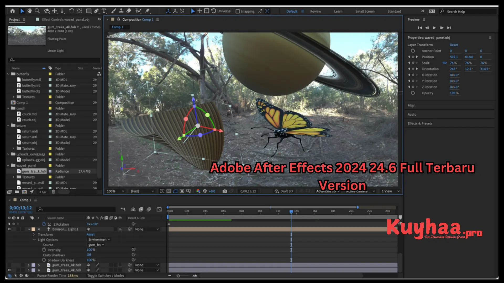504x283 pixels.
Task: Take a snapshot with the camera icon
Action: tap(225, 191)
